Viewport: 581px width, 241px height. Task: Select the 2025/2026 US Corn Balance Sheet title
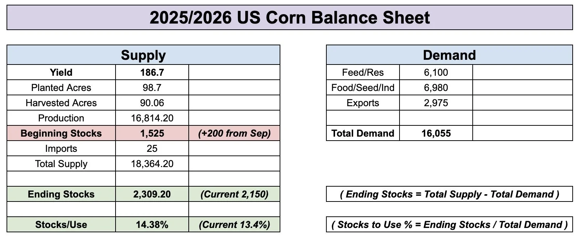point(290,17)
